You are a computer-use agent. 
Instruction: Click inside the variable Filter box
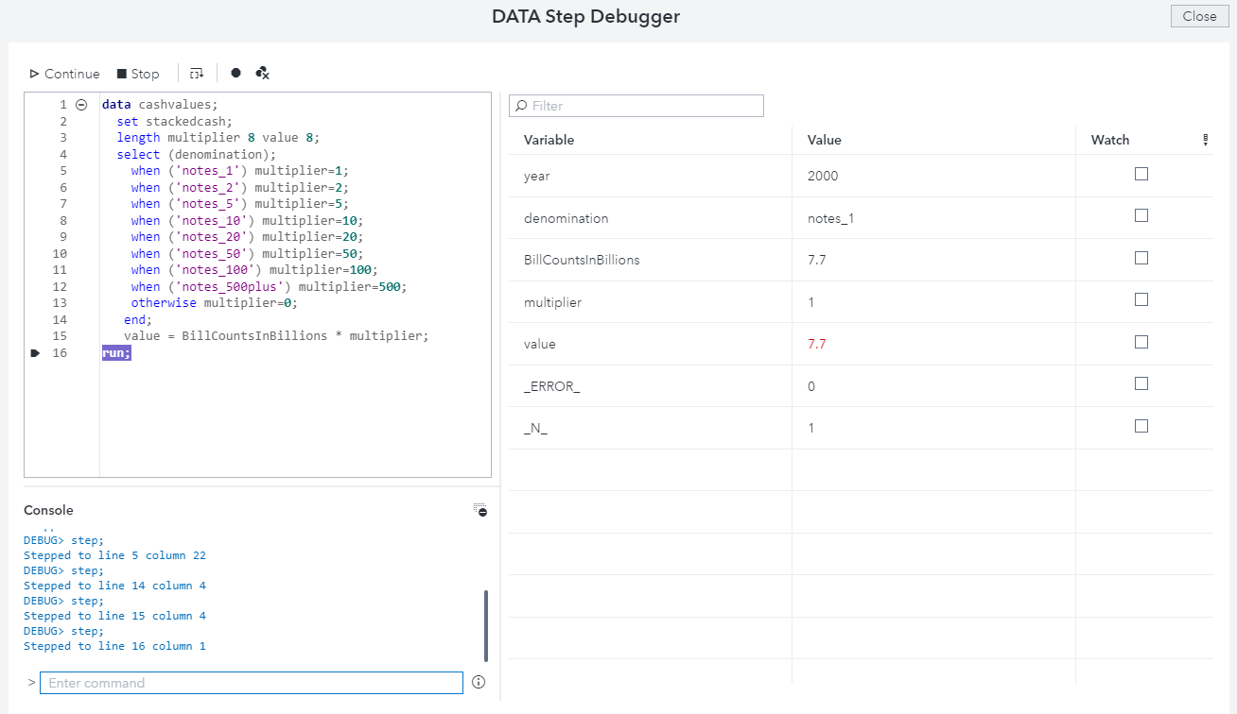[636, 106]
